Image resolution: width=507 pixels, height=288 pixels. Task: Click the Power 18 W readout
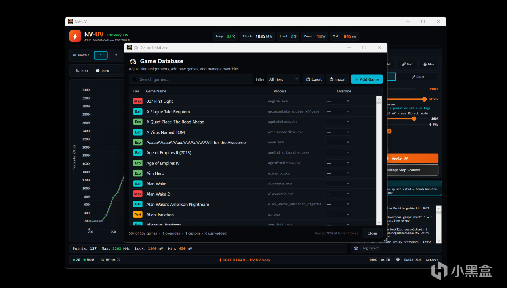coord(315,36)
